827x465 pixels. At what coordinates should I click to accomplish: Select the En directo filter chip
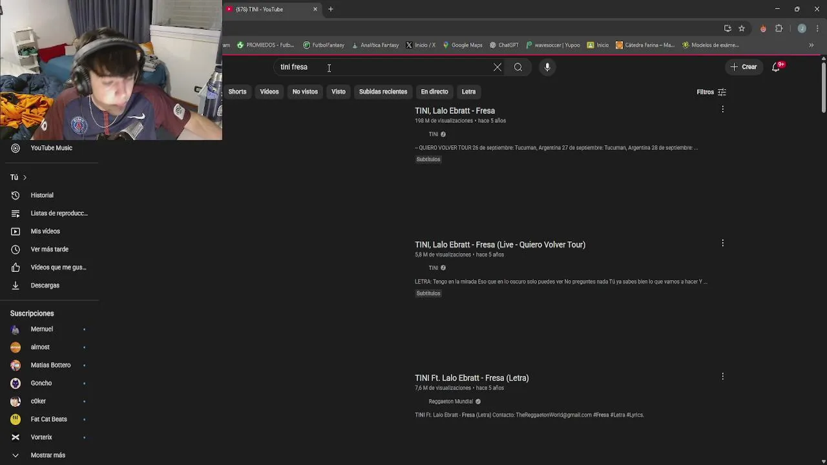434,92
